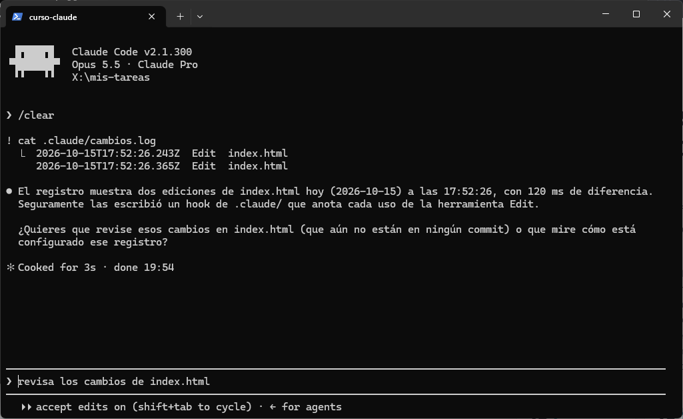Click the '← for agents' hint

[305, 407]
